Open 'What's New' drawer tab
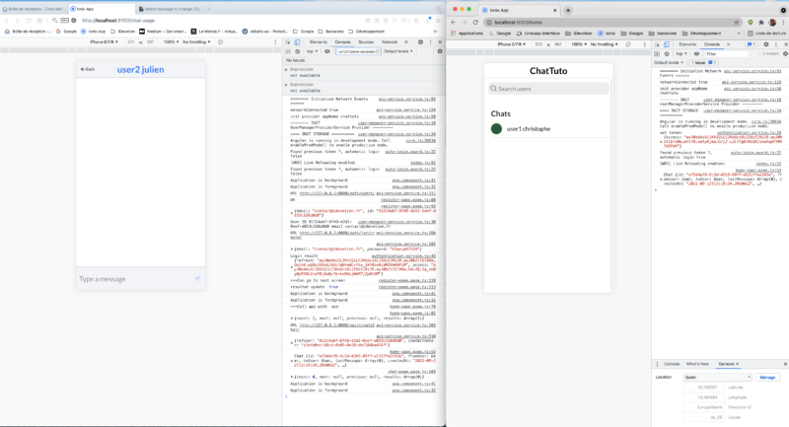This screenshot has height=427, width=789. pyautogui.click(x=697, y=364)
